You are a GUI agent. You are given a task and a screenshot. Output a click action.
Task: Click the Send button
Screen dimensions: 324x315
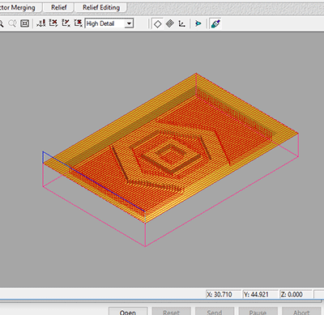point(215,311)
